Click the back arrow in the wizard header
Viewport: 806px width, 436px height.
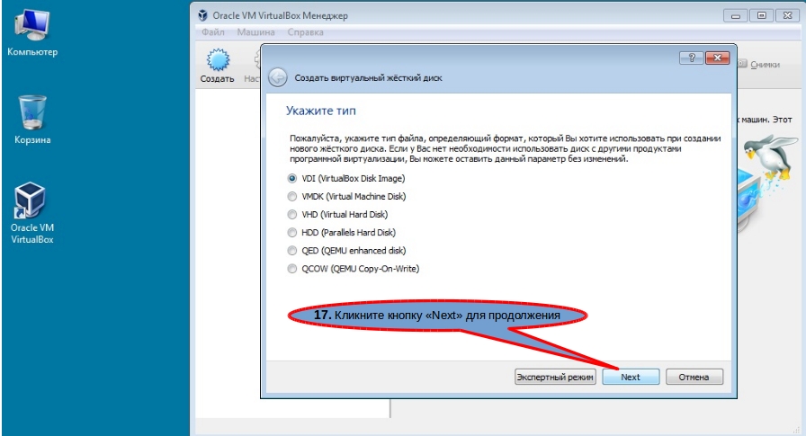click(278, 78)
